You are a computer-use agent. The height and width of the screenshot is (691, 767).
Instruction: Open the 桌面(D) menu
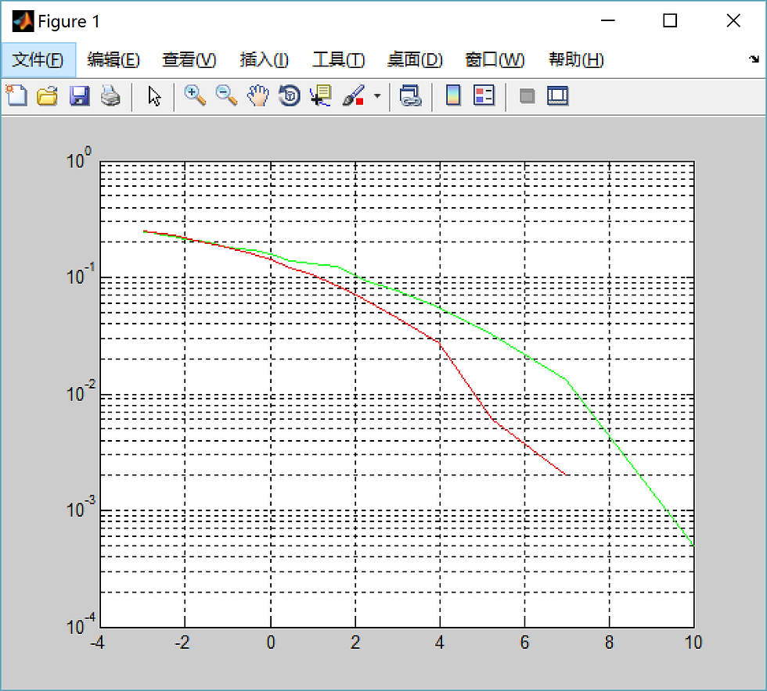pyautogui.click(x=415, y=59)
